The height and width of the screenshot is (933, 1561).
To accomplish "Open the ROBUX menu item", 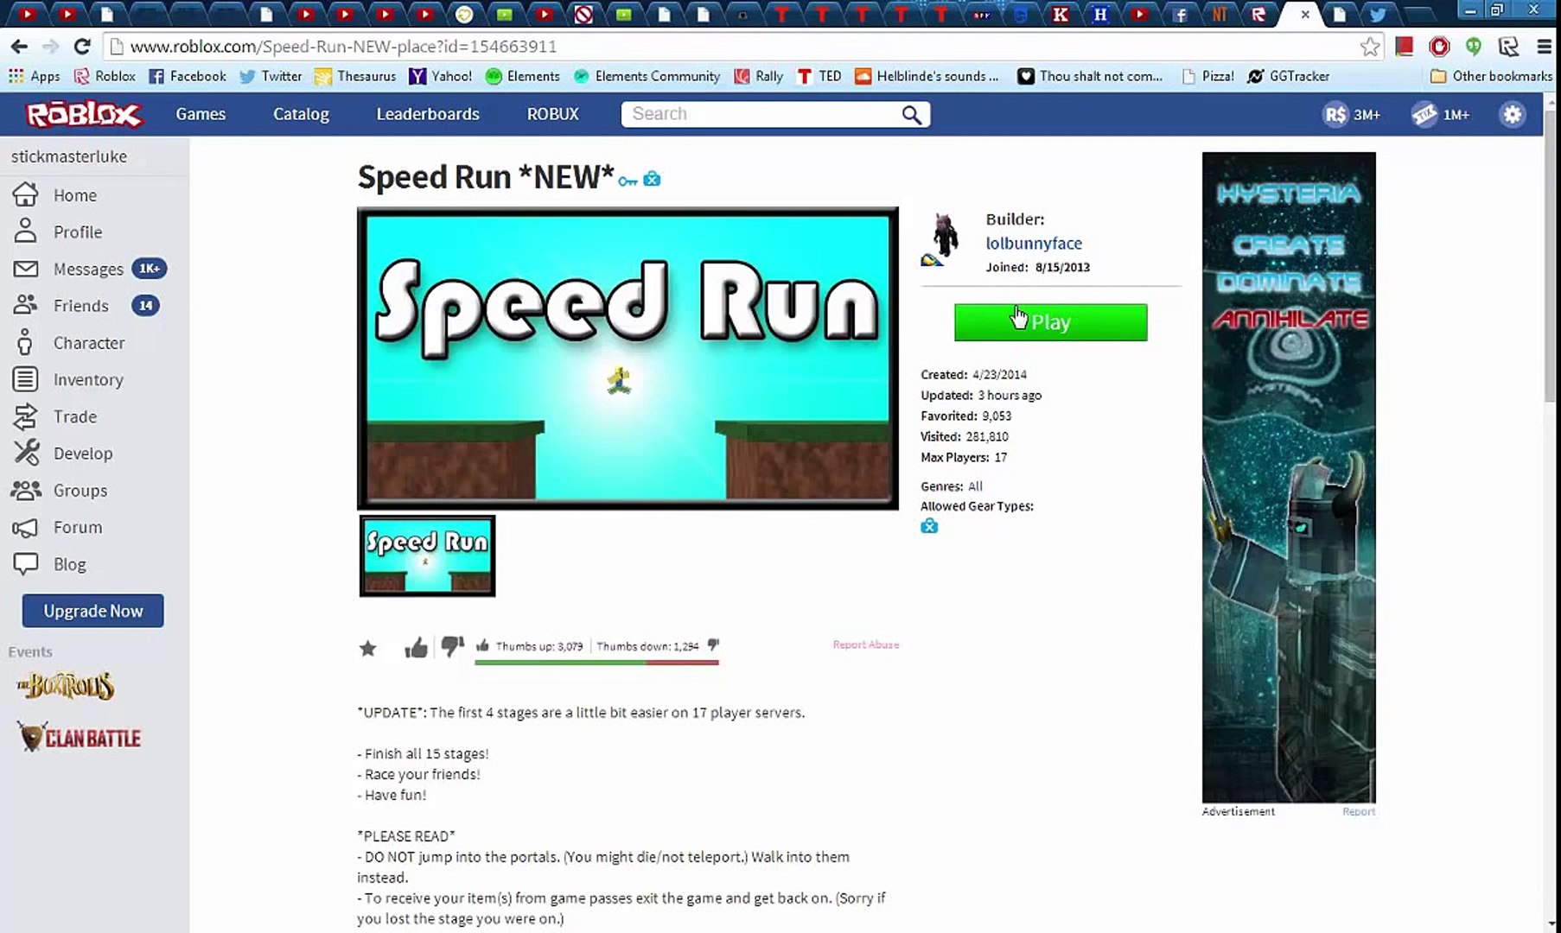I will 553,114.
